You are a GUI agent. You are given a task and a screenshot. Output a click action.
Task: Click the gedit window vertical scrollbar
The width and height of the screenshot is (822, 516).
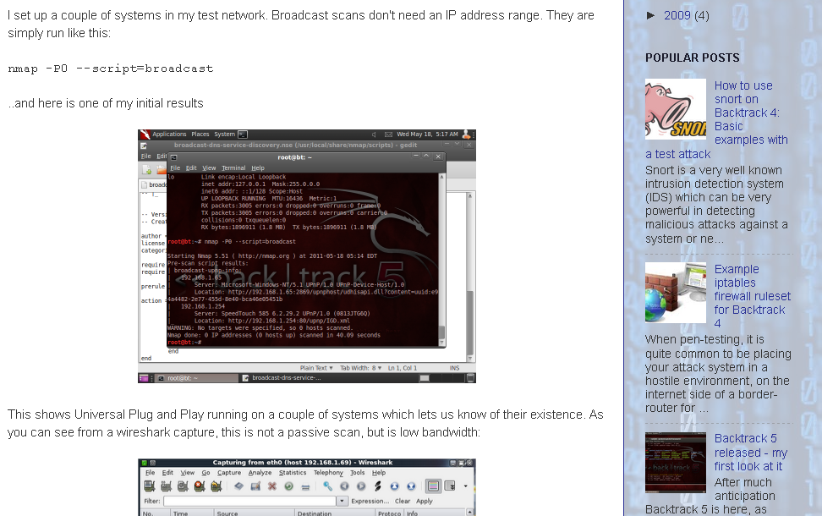coord(470,277)
